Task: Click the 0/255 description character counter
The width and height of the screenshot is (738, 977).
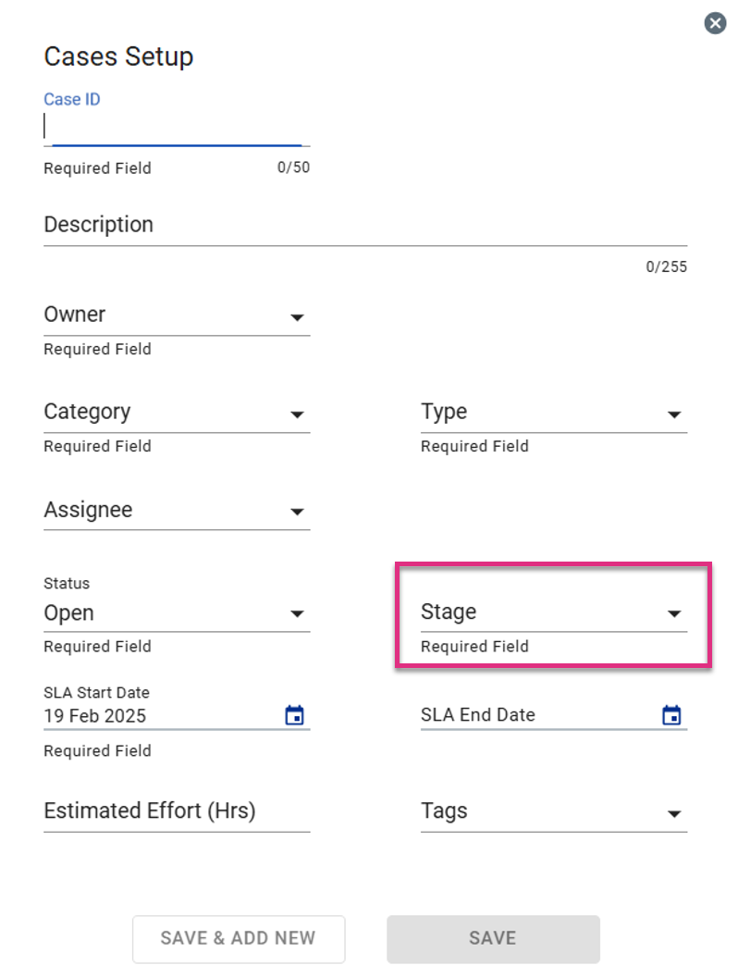Action: [x=667, y=266]
